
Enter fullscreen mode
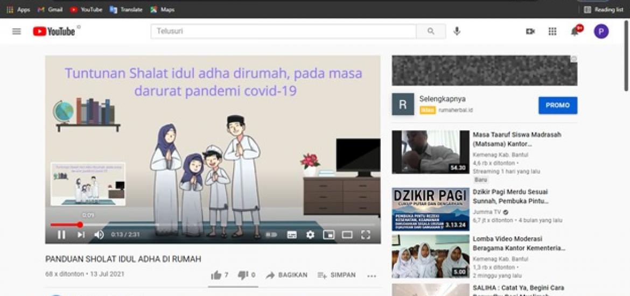[365, 235]
